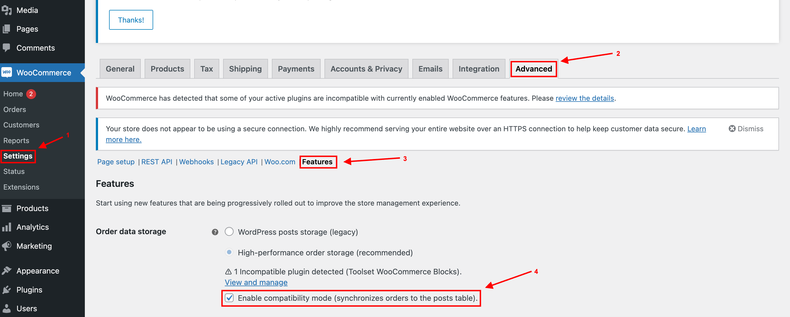The width and height of the screenshot is (790, 317).
Task: Open Plugins in the admin menu
Action: pos(42,290)
